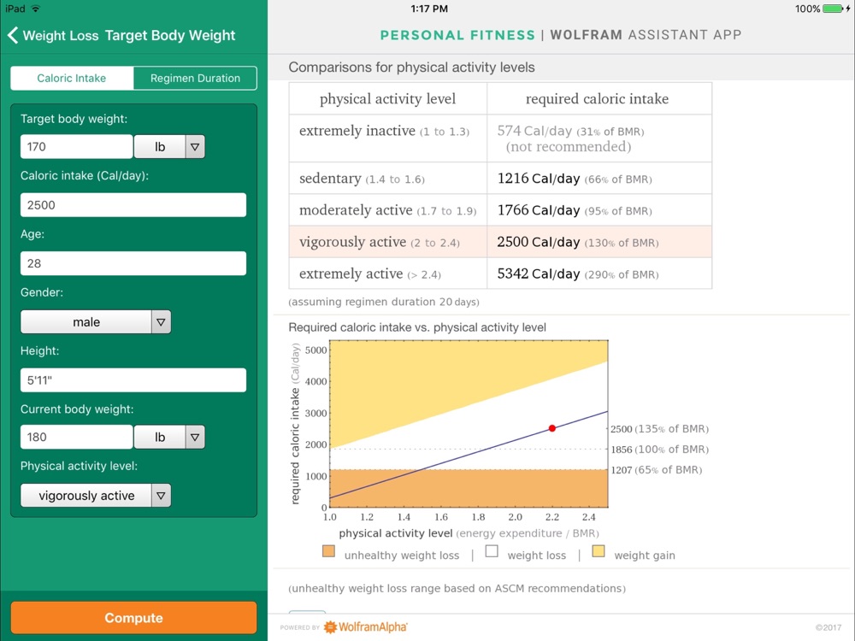Screen dimensions: 855x641
Task: Click the physical activity level column header
Action: click(x=387, y=98)
